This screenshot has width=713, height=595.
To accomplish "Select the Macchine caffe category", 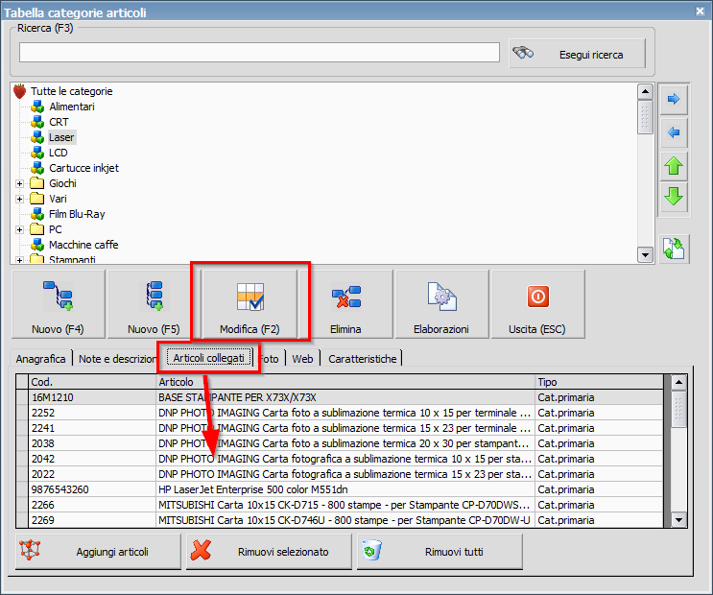I will [83, 245].
